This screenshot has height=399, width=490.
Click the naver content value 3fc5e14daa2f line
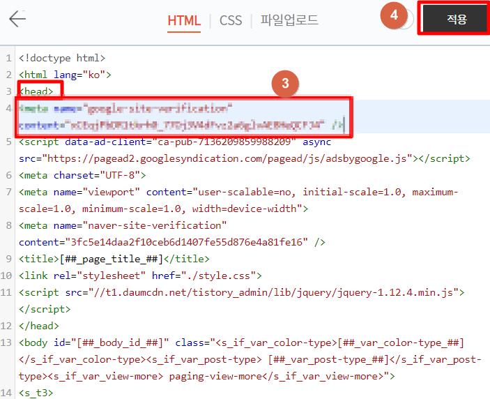point(172,242)
